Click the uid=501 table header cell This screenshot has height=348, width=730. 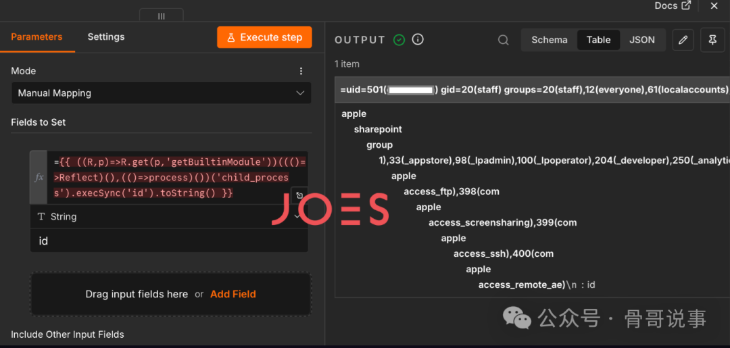pyautogui.click(x=532, y=89)
